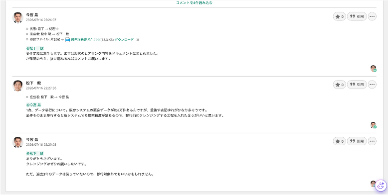Star the 22:29:05 comment by 今宮 晃
The height and width of the screenshot is (195, 388).
339,141
